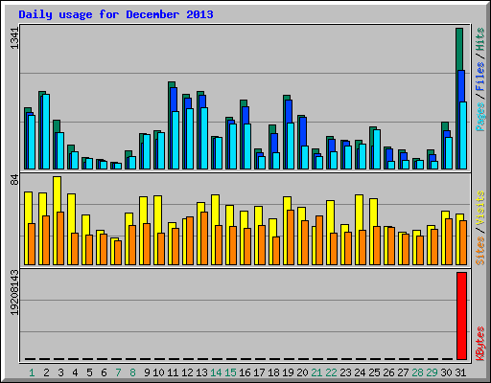Click day 4 label on x-axis
This screenshot has width=491, height=383.
pyautogui.click(x=75, y=372)
